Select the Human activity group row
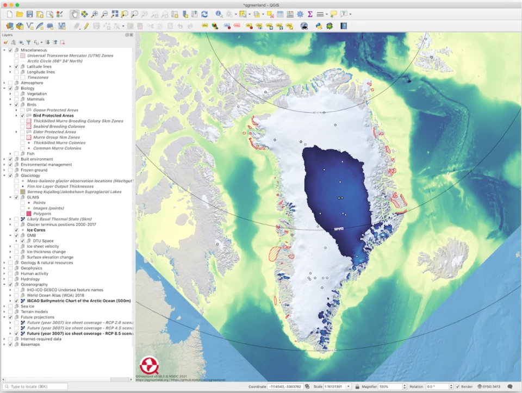The width and height of the screenshot is (522, 393). click(x=34, y=273)
